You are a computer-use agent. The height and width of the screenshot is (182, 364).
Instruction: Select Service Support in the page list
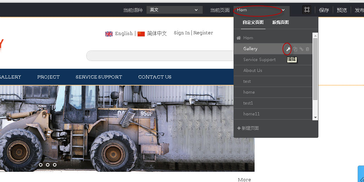click(x=259, y=60)
